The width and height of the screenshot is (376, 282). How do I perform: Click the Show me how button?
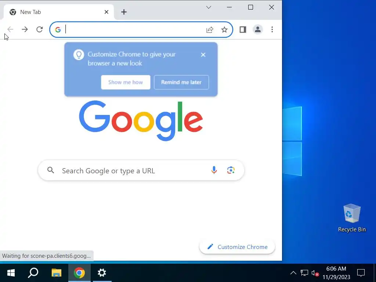126,82
